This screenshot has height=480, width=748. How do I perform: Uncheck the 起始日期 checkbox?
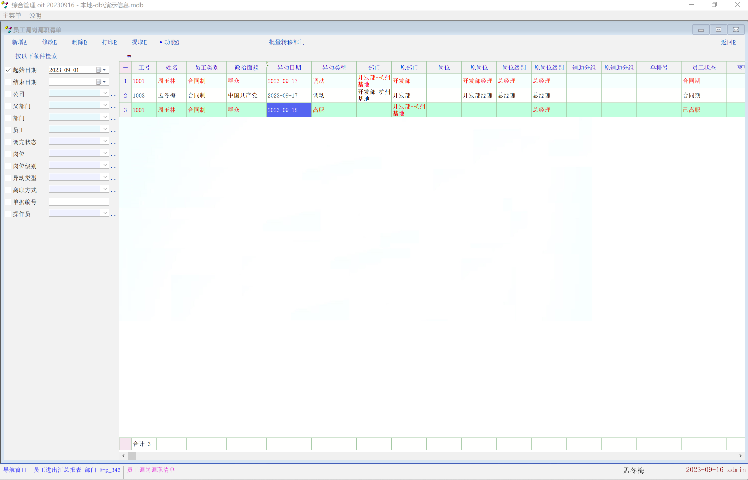pos(8,70)
